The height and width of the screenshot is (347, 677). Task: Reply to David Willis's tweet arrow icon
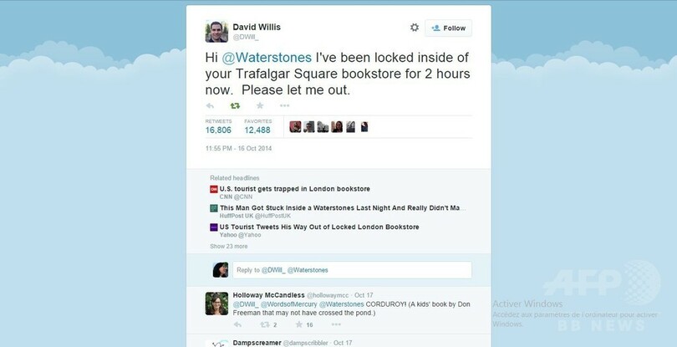click(210, 105)
